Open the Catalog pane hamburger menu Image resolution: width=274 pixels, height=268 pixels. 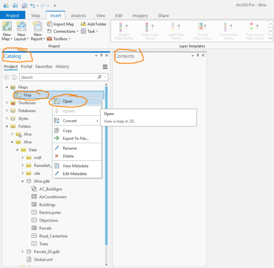[105, 67]
